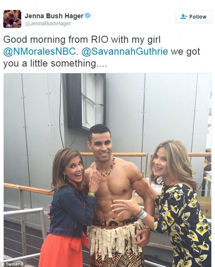The height and width of the screenshot is (267, 215).
Task: Click the "you a little something...." text line
Action: [x=55, y=63]
